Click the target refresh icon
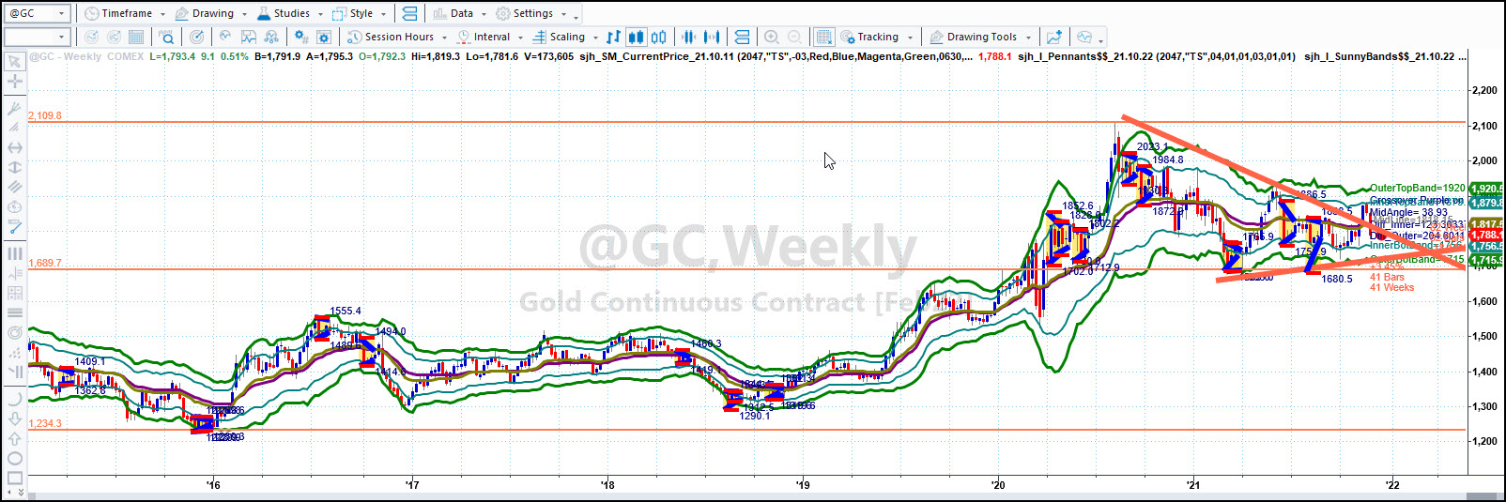 (x=196, y=37)
